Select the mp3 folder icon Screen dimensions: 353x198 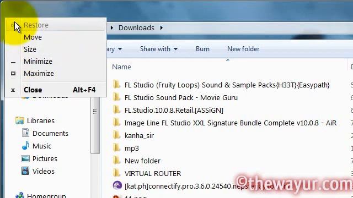pos(117,148)
